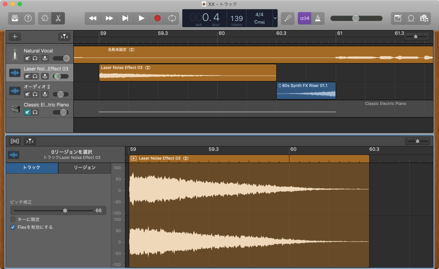This screenshot has height=269, width=439.
Task: Adjust the master volume slider
Action: coord(356,18)
